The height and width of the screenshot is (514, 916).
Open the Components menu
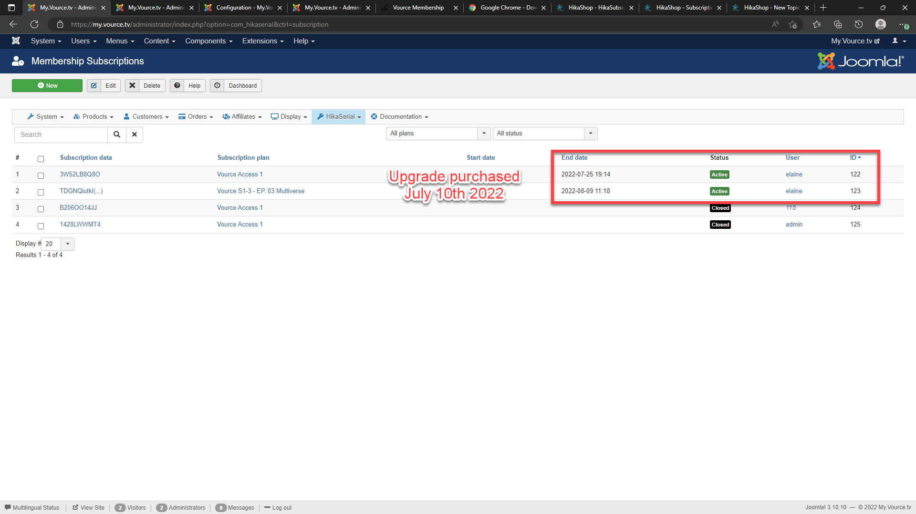tap(209, 41)
